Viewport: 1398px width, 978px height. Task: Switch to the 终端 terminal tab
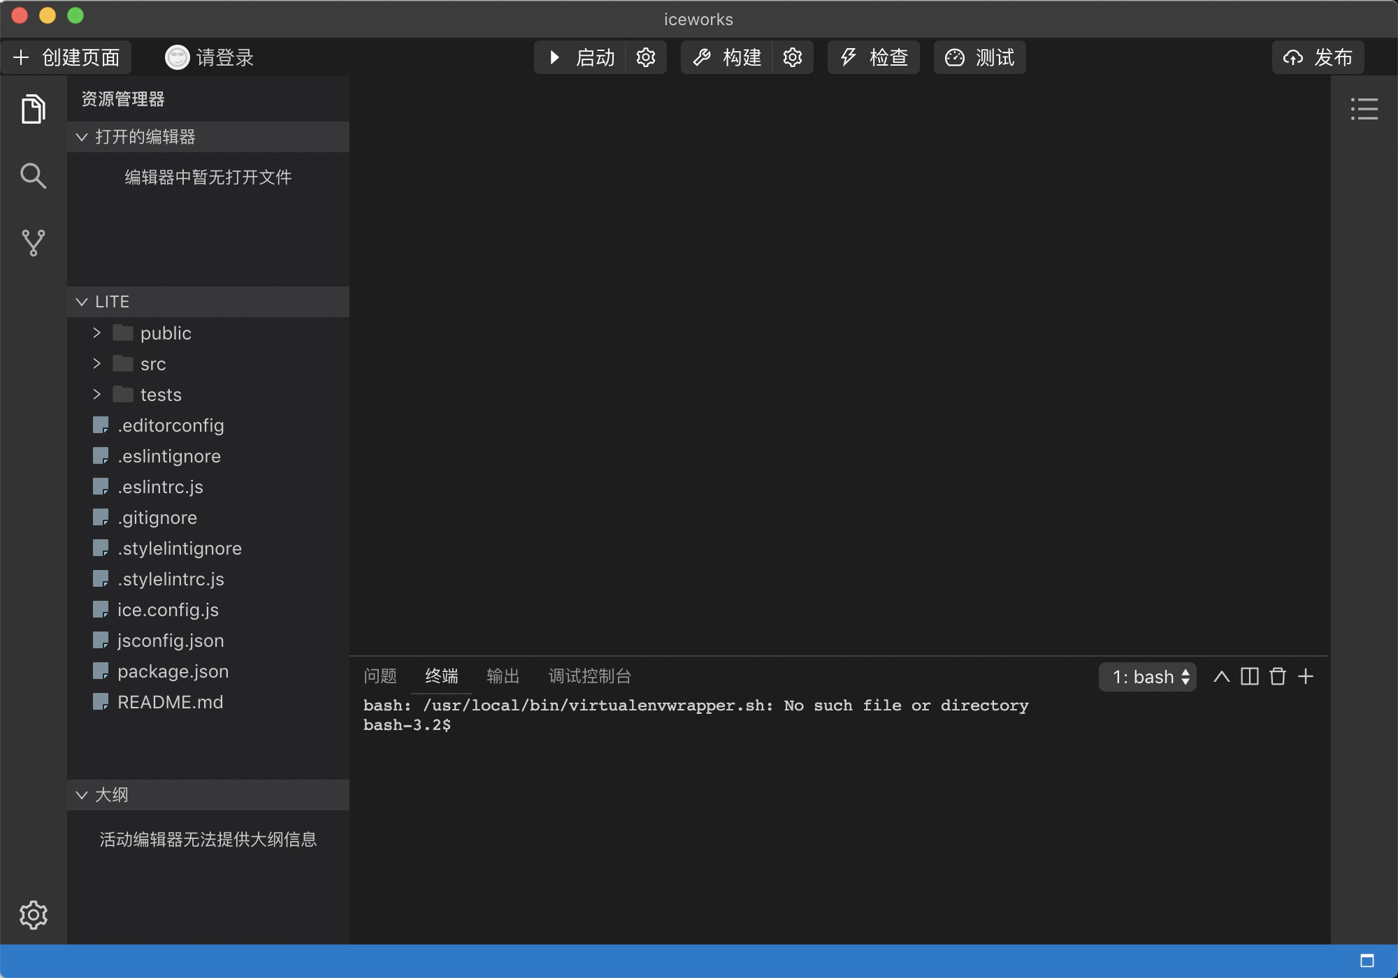442,676
